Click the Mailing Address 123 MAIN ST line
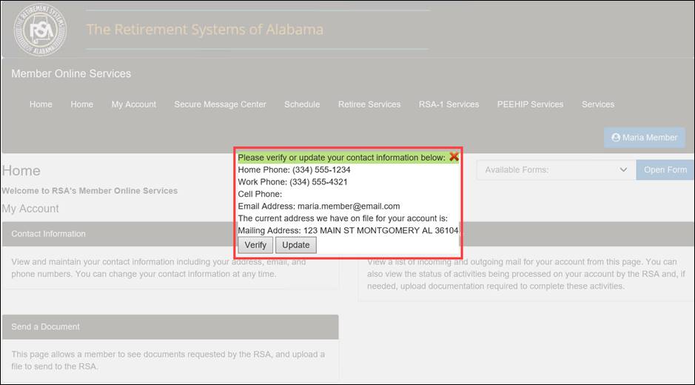Viewport: 695px width, 385px height. click(348, 231)
